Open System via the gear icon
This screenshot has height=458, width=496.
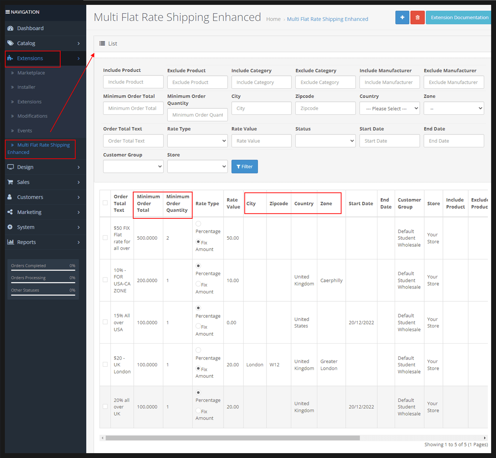click(10, 227)
